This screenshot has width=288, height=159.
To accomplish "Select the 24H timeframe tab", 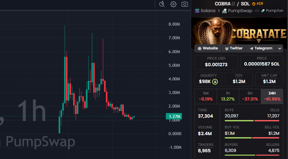I will [x=272, y=96].
